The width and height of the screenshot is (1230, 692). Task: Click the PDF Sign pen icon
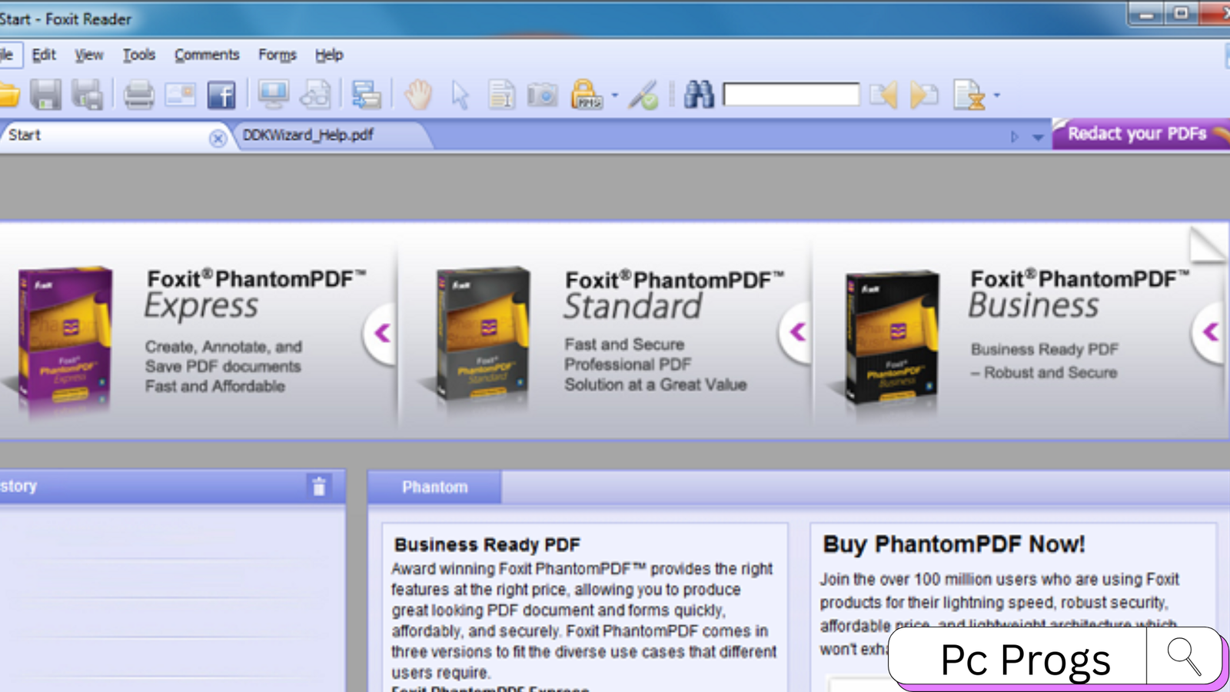click(643, 95)
